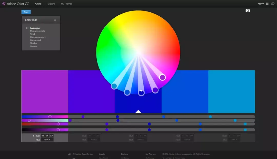Click the HEX field showing 9F24CF
This screenshot has height=159, width=277.
tap(47, 140)
